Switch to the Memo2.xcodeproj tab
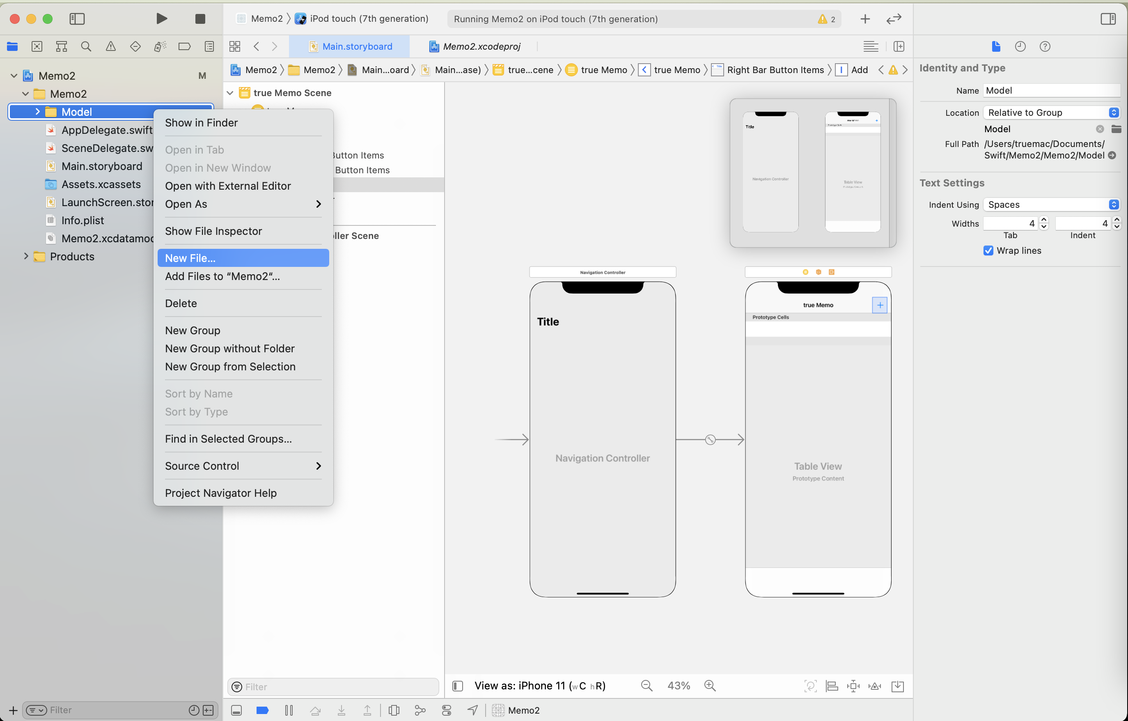The image size is (1128, 721). (x=481, y=46)
